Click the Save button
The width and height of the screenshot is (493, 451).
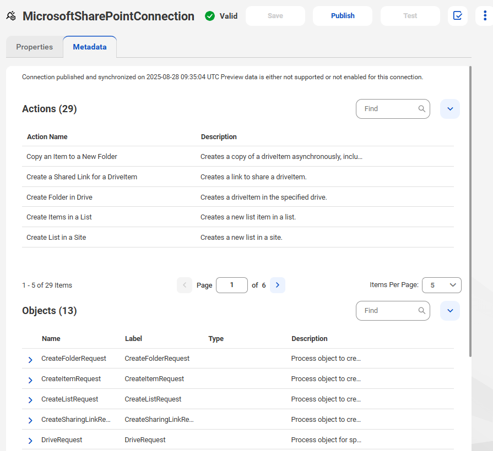(275, 16)
